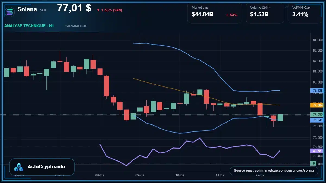Viewport: 326px width, 183px height.
Task: Click the 11/07 date axis label
Action: 220,175
